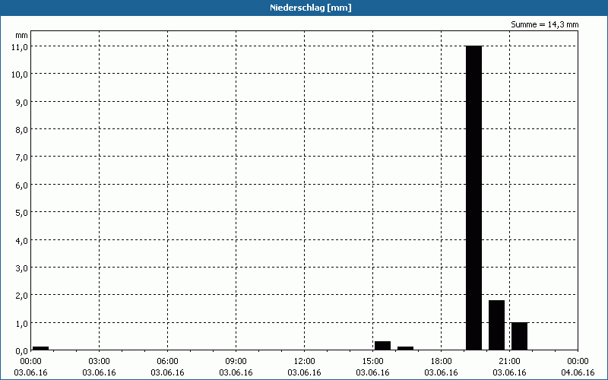Click the 12:00 time axis label
Image resolution: width=608 pixels, height=380 pixels.
pos(305,362)
